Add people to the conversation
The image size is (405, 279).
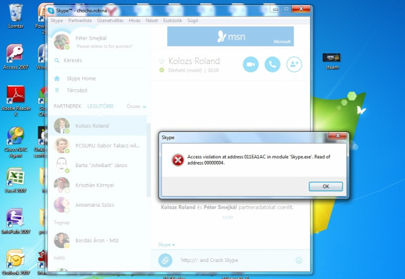(294, 64)
